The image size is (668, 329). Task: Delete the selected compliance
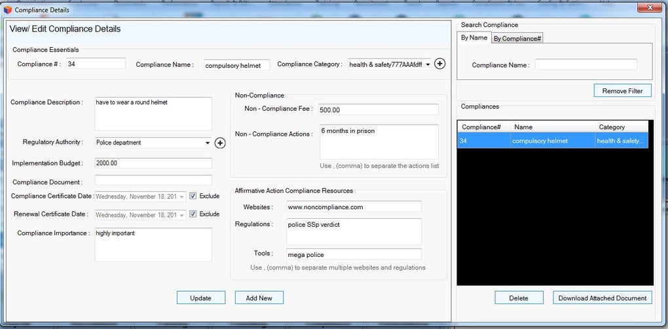(519, 298)
